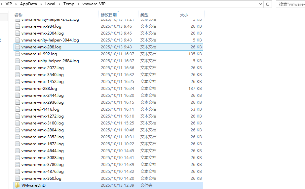Click file icon of vmware-vmx-984.log
The width and height of the screenshot is (305, 189).
18,26
